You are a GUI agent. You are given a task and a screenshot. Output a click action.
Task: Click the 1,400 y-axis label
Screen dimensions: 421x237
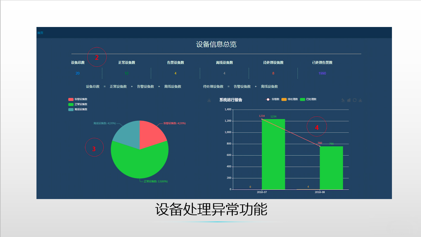(228, 109)
